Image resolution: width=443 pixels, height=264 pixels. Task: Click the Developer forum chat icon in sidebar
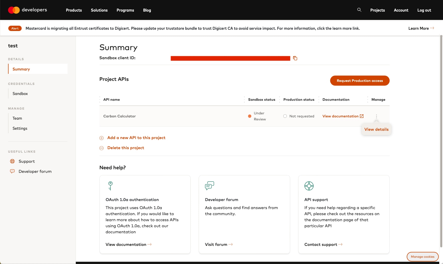12,171
